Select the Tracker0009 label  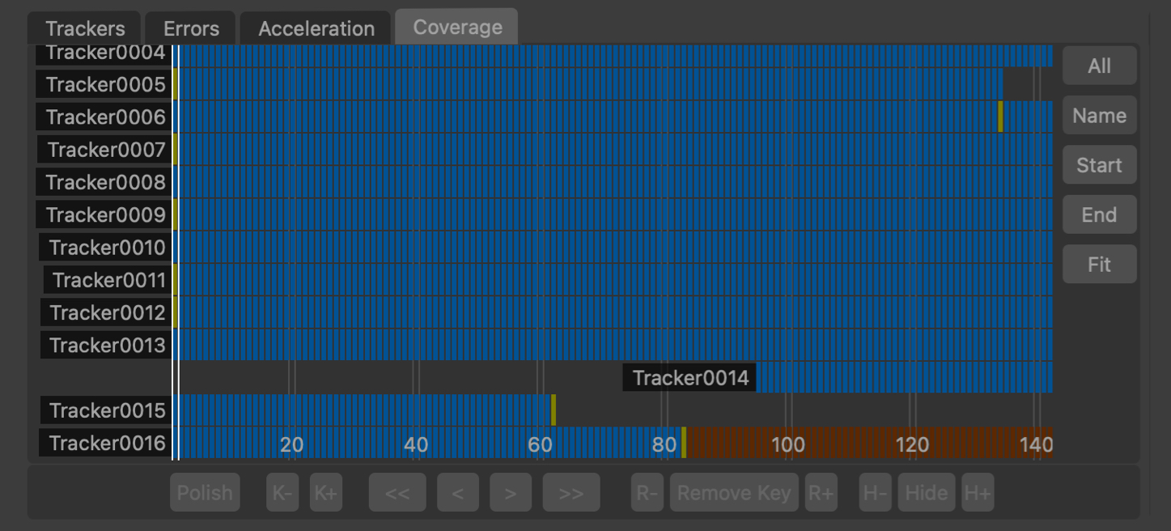pos(104,215)
